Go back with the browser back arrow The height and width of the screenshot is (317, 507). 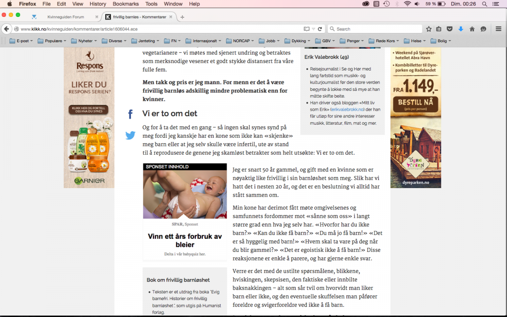tap(6, 29)
